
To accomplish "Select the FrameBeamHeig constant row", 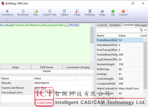I will (x=120, y=55).
